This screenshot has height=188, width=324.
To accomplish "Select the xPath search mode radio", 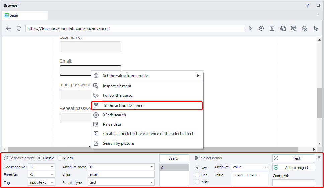I will pos(60,158).
